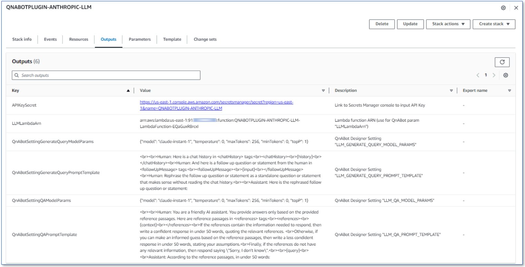The image size is (525, 267).
Task: Click the Outputs (6) heading
Action: tap(26, 61)
